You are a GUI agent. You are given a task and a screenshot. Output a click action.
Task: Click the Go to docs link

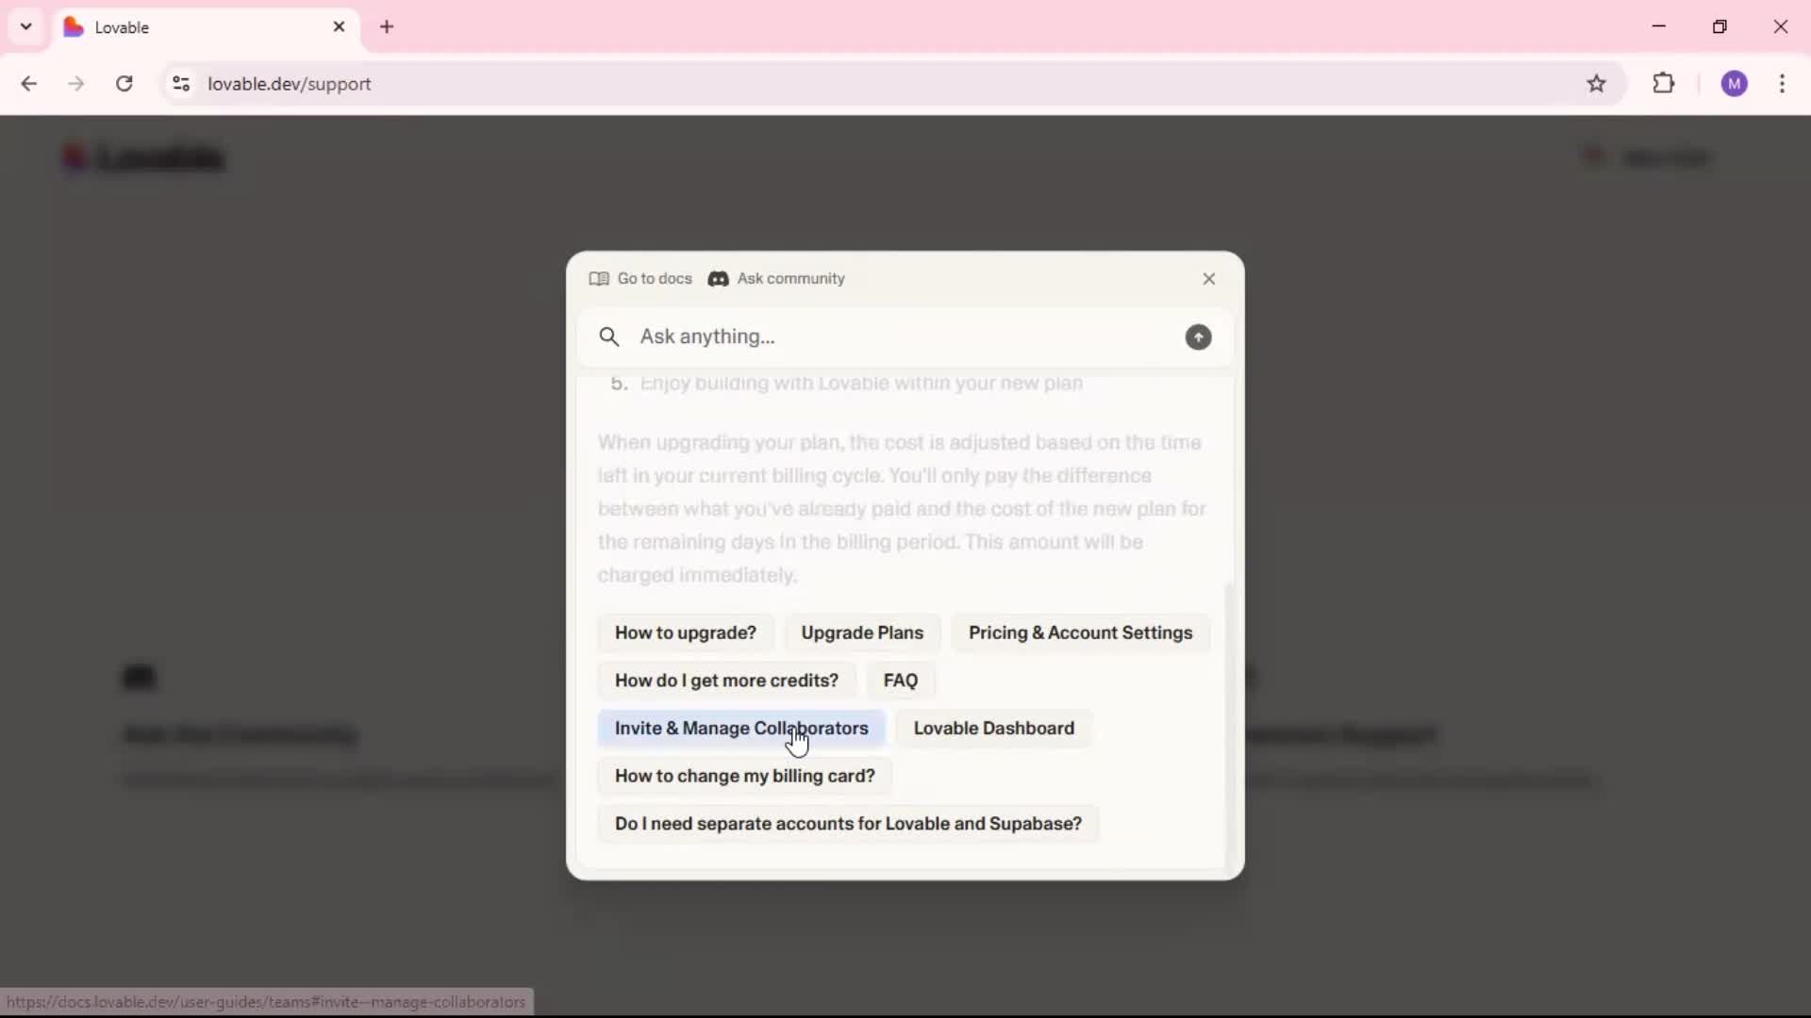640,279
